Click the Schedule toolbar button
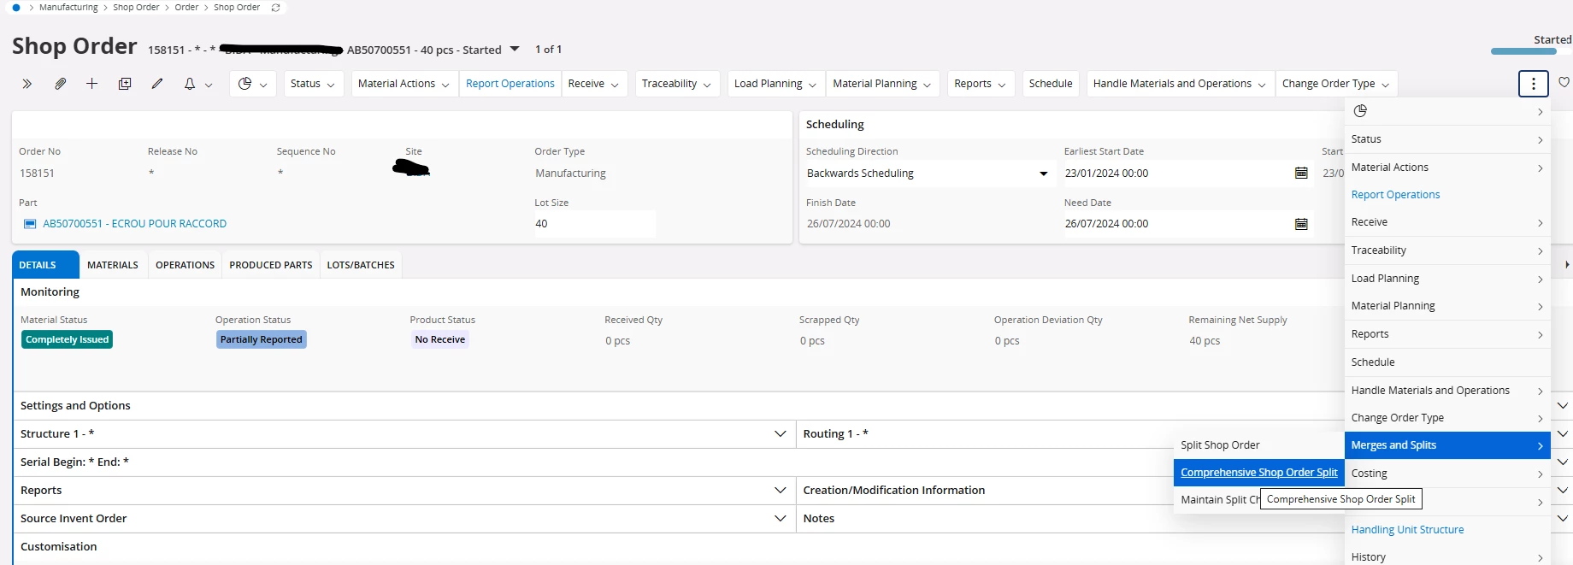1573x565 pixels. [x=1050, y=84]
